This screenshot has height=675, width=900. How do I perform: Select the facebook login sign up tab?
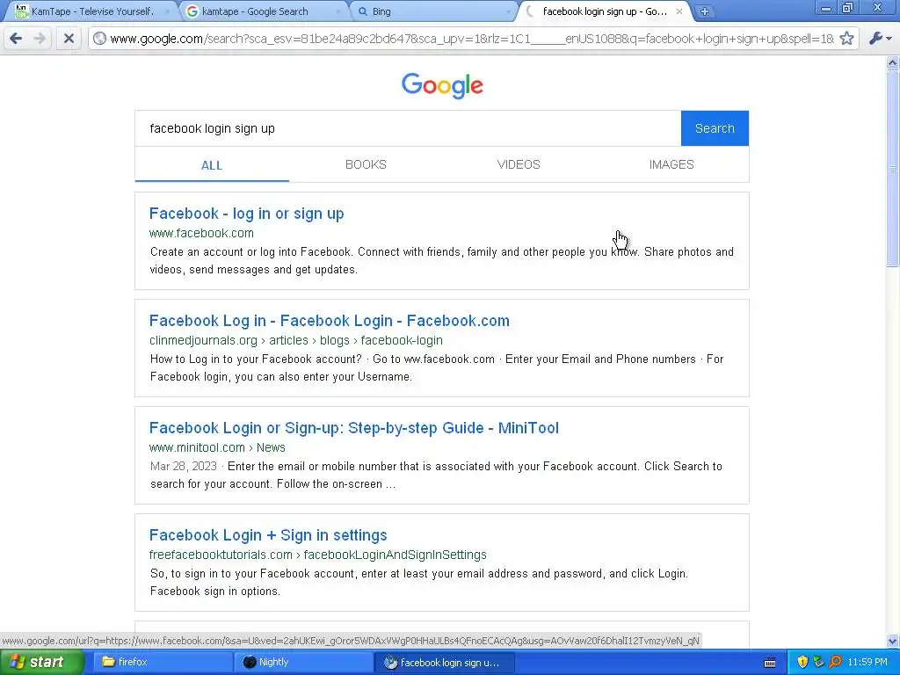[605, 11]
